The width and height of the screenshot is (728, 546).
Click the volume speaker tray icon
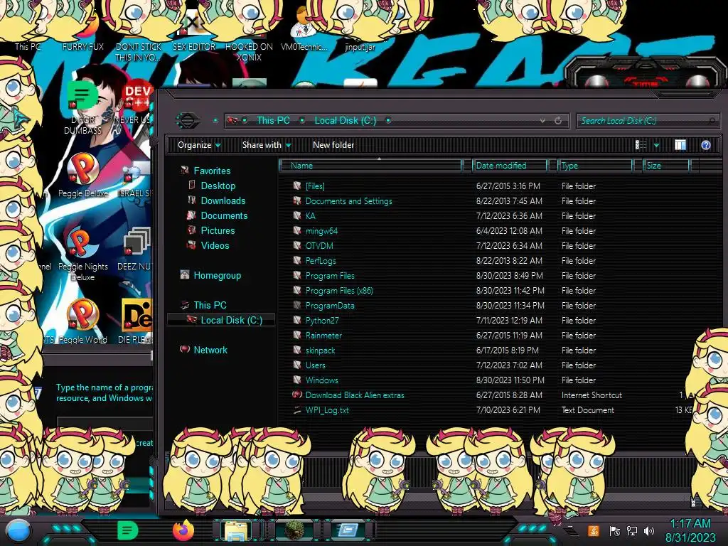pyautogui.click(x=648, y=530)
